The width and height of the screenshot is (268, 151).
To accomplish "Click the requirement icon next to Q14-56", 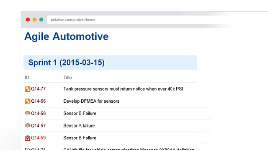I will pos(27,102).
